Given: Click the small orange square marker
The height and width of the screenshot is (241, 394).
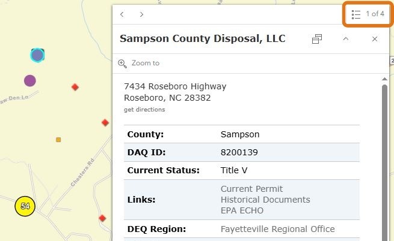Looking at the screenshot, I should click(58, 140).
